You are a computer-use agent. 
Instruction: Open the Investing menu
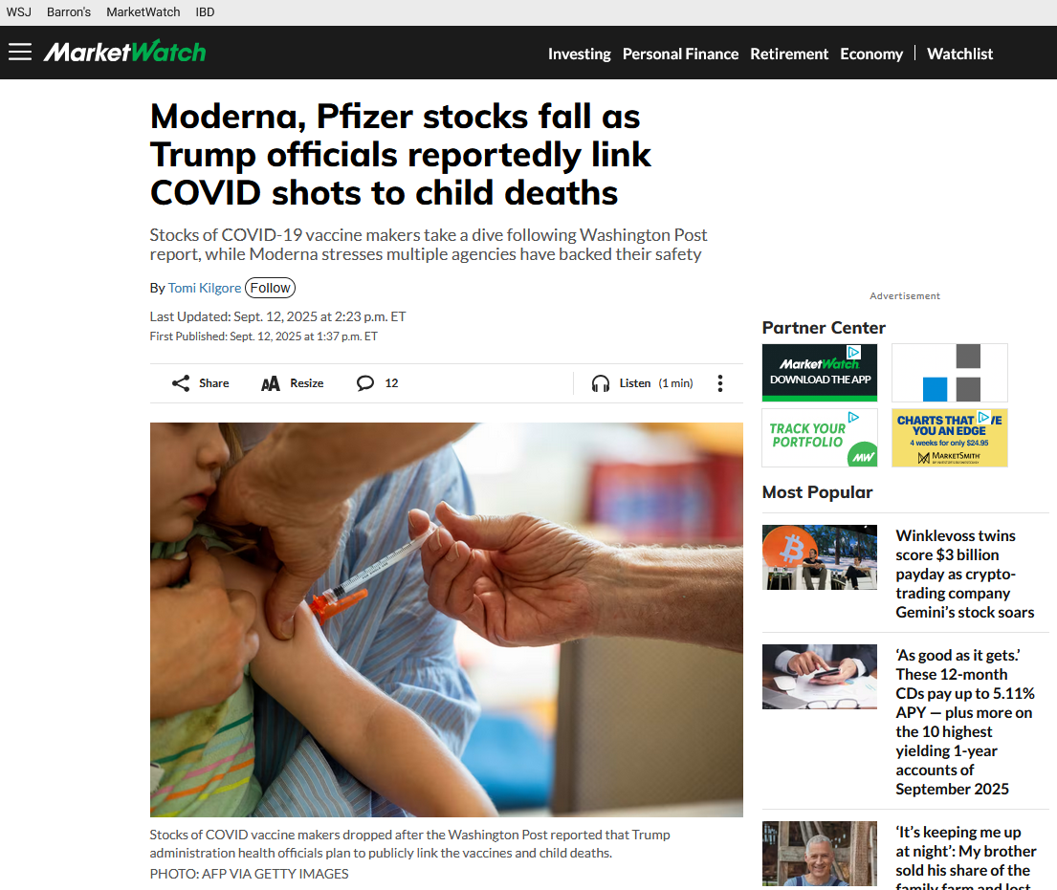tap(579, 54)
